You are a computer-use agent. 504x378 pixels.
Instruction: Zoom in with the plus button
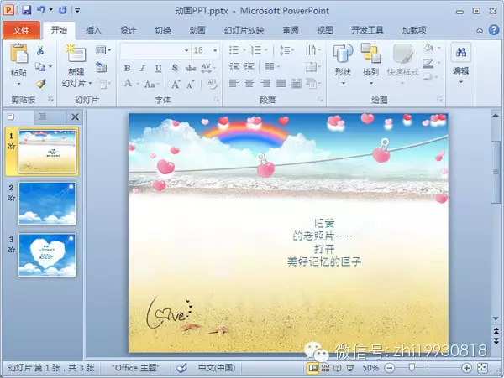[466, 368]
